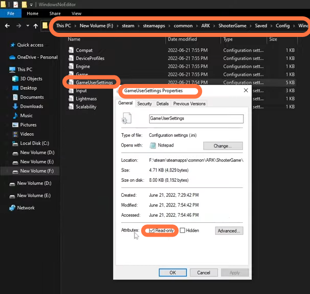Screen dimensions: 310x294
Task: Sort by Type column header
Action: pos(228,39)
